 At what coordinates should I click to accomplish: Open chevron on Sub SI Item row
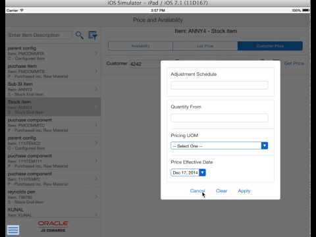pyautogui.click(x=96, y=89)
